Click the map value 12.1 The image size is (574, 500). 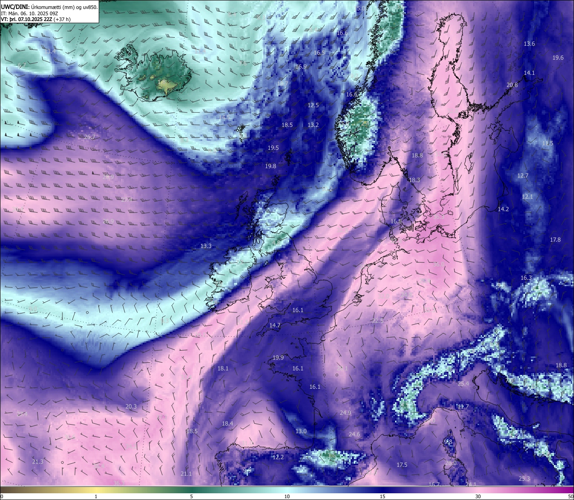[x=527, y=197]
